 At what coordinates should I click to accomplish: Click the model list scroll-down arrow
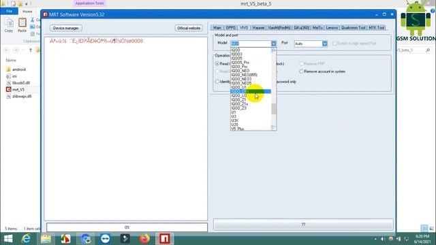click(x=274, y=128)
